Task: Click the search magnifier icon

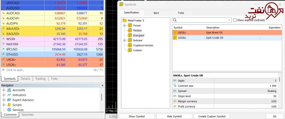Action: click(x=175, y=20)
